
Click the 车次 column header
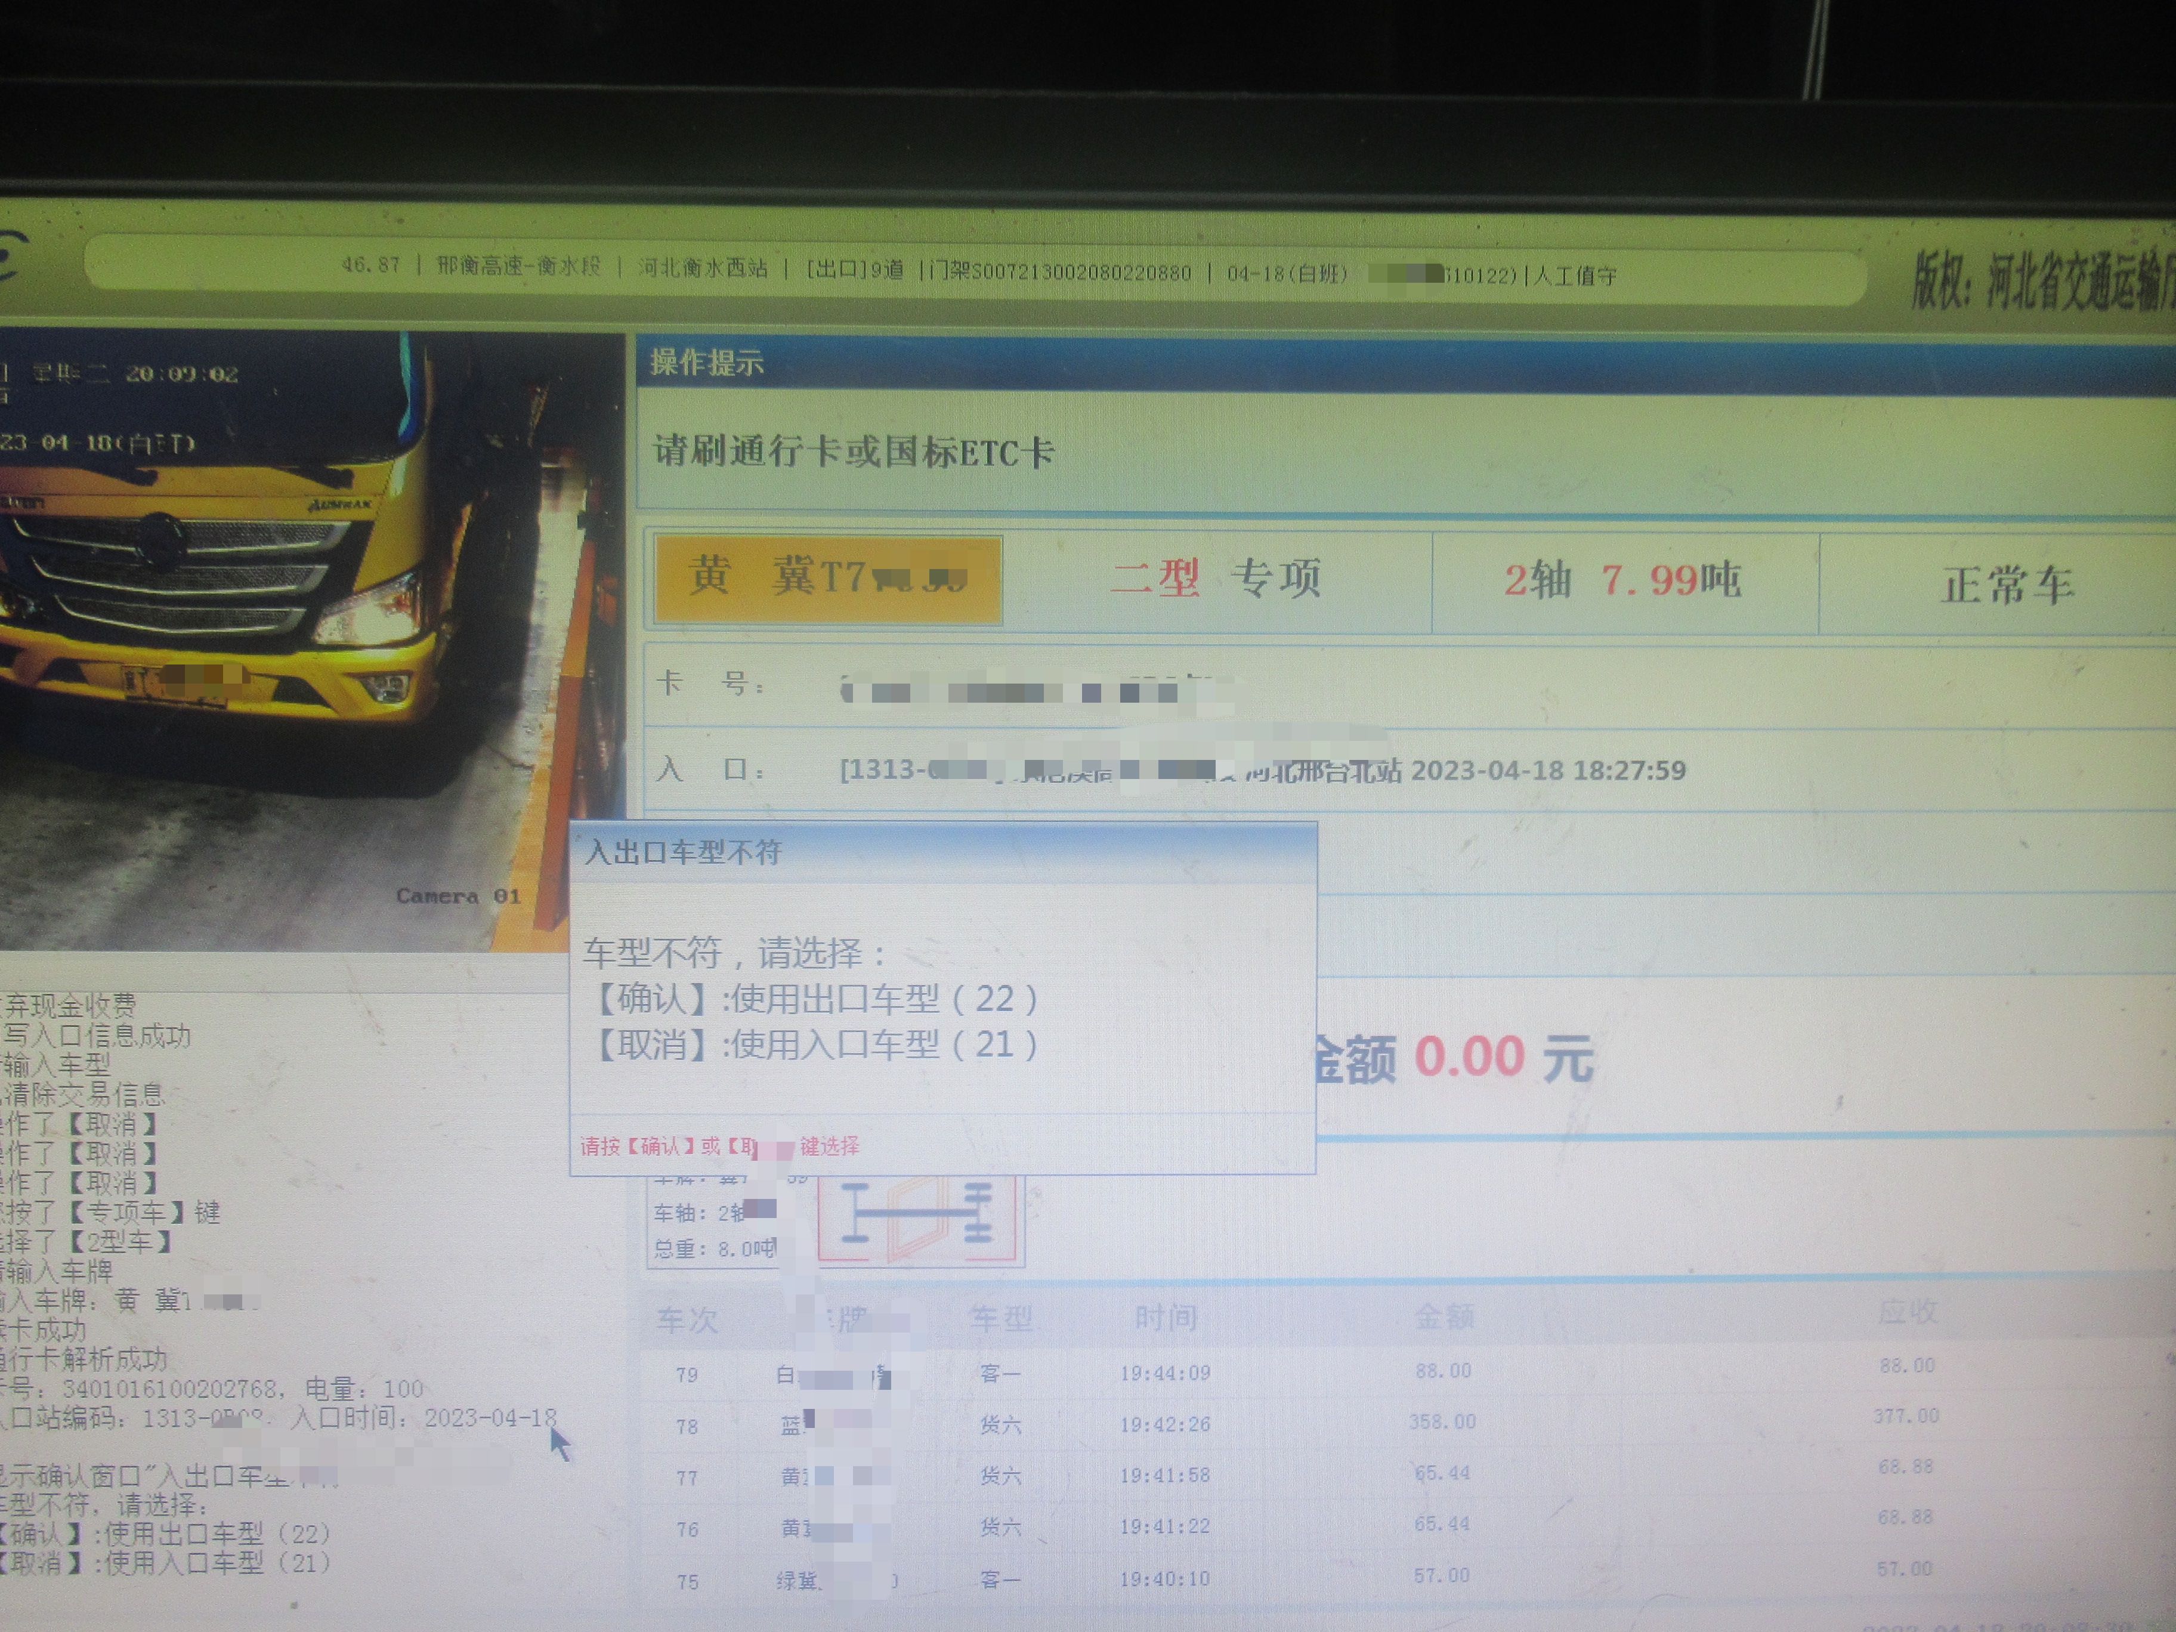click(687, 1319)
